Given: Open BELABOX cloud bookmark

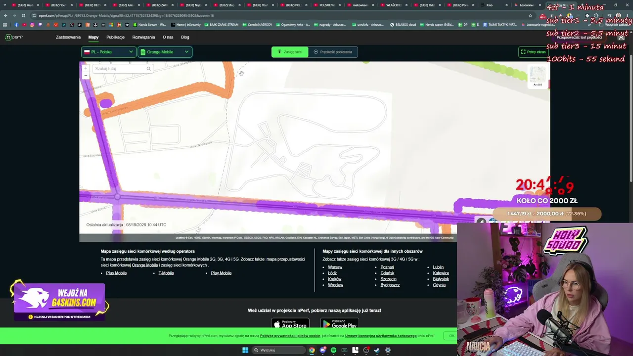Looking at the screenshot, I should click(403, 25).
